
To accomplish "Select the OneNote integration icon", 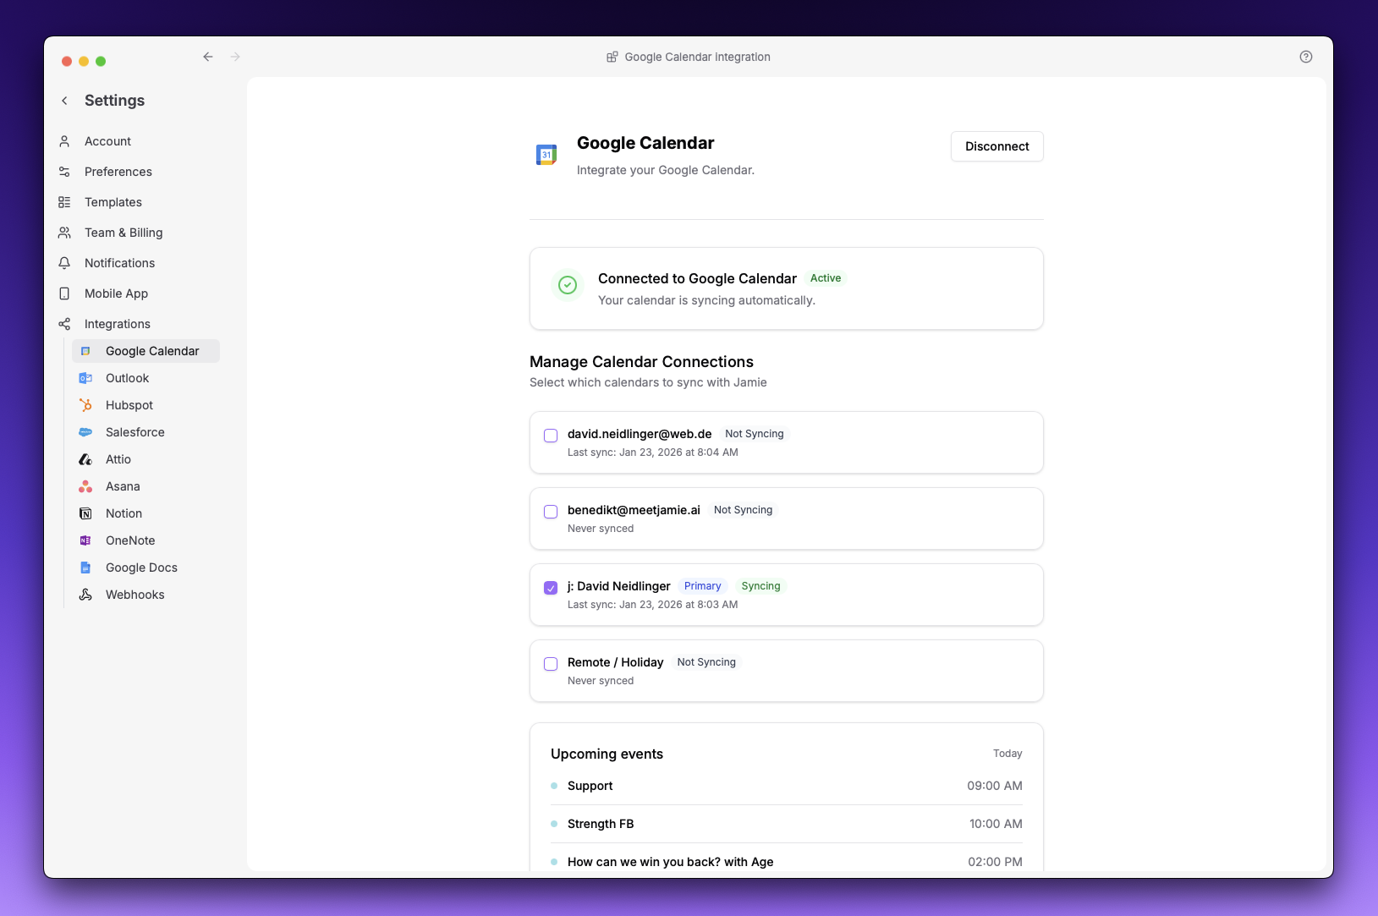I will (x=85, y=540).
